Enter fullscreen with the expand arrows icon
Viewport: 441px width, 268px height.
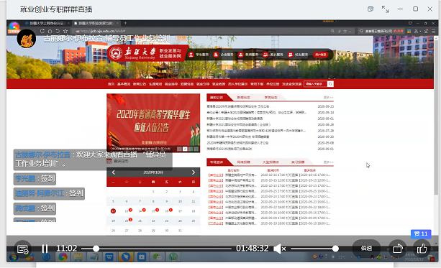386,9
